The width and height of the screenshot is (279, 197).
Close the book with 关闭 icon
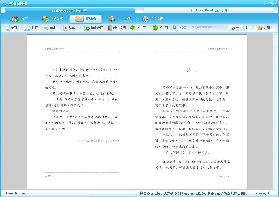264,28
